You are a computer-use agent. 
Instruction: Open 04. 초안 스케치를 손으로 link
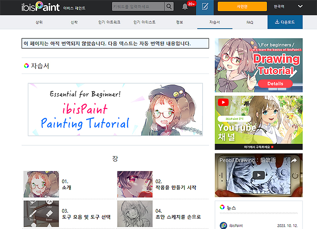178,214
